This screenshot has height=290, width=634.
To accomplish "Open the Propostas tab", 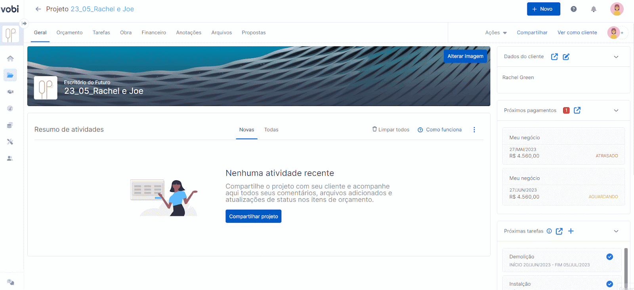I will point(254,32).
